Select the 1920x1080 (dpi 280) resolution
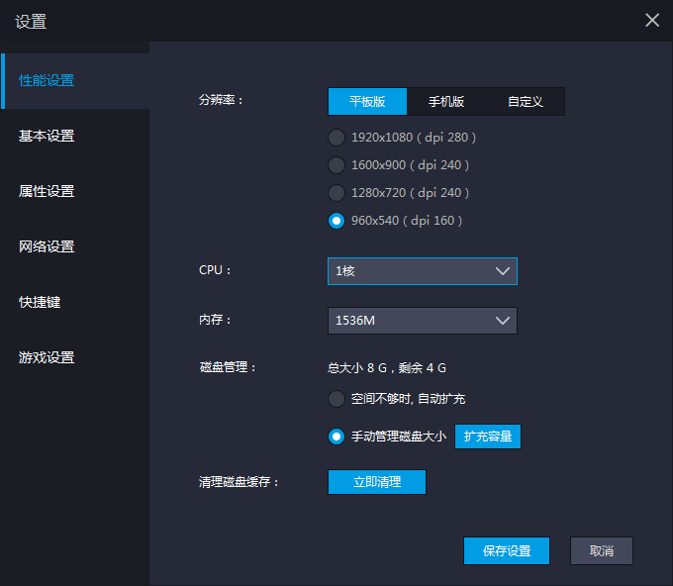 point(336,138)
